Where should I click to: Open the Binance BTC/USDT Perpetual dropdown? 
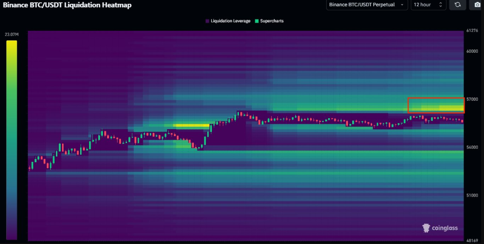tap(367, 5)
